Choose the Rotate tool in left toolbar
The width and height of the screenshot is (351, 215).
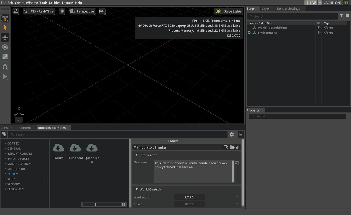pyautogui.click(x=5, y=47)
